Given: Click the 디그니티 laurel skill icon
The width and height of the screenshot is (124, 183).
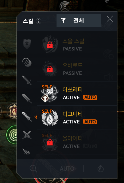Looking at the screenshot, I should 50,118.
